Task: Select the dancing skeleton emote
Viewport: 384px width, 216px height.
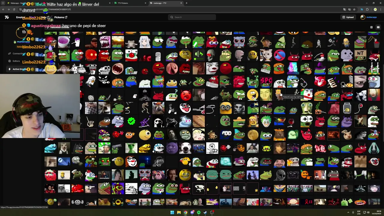Action: pos(145,108)
